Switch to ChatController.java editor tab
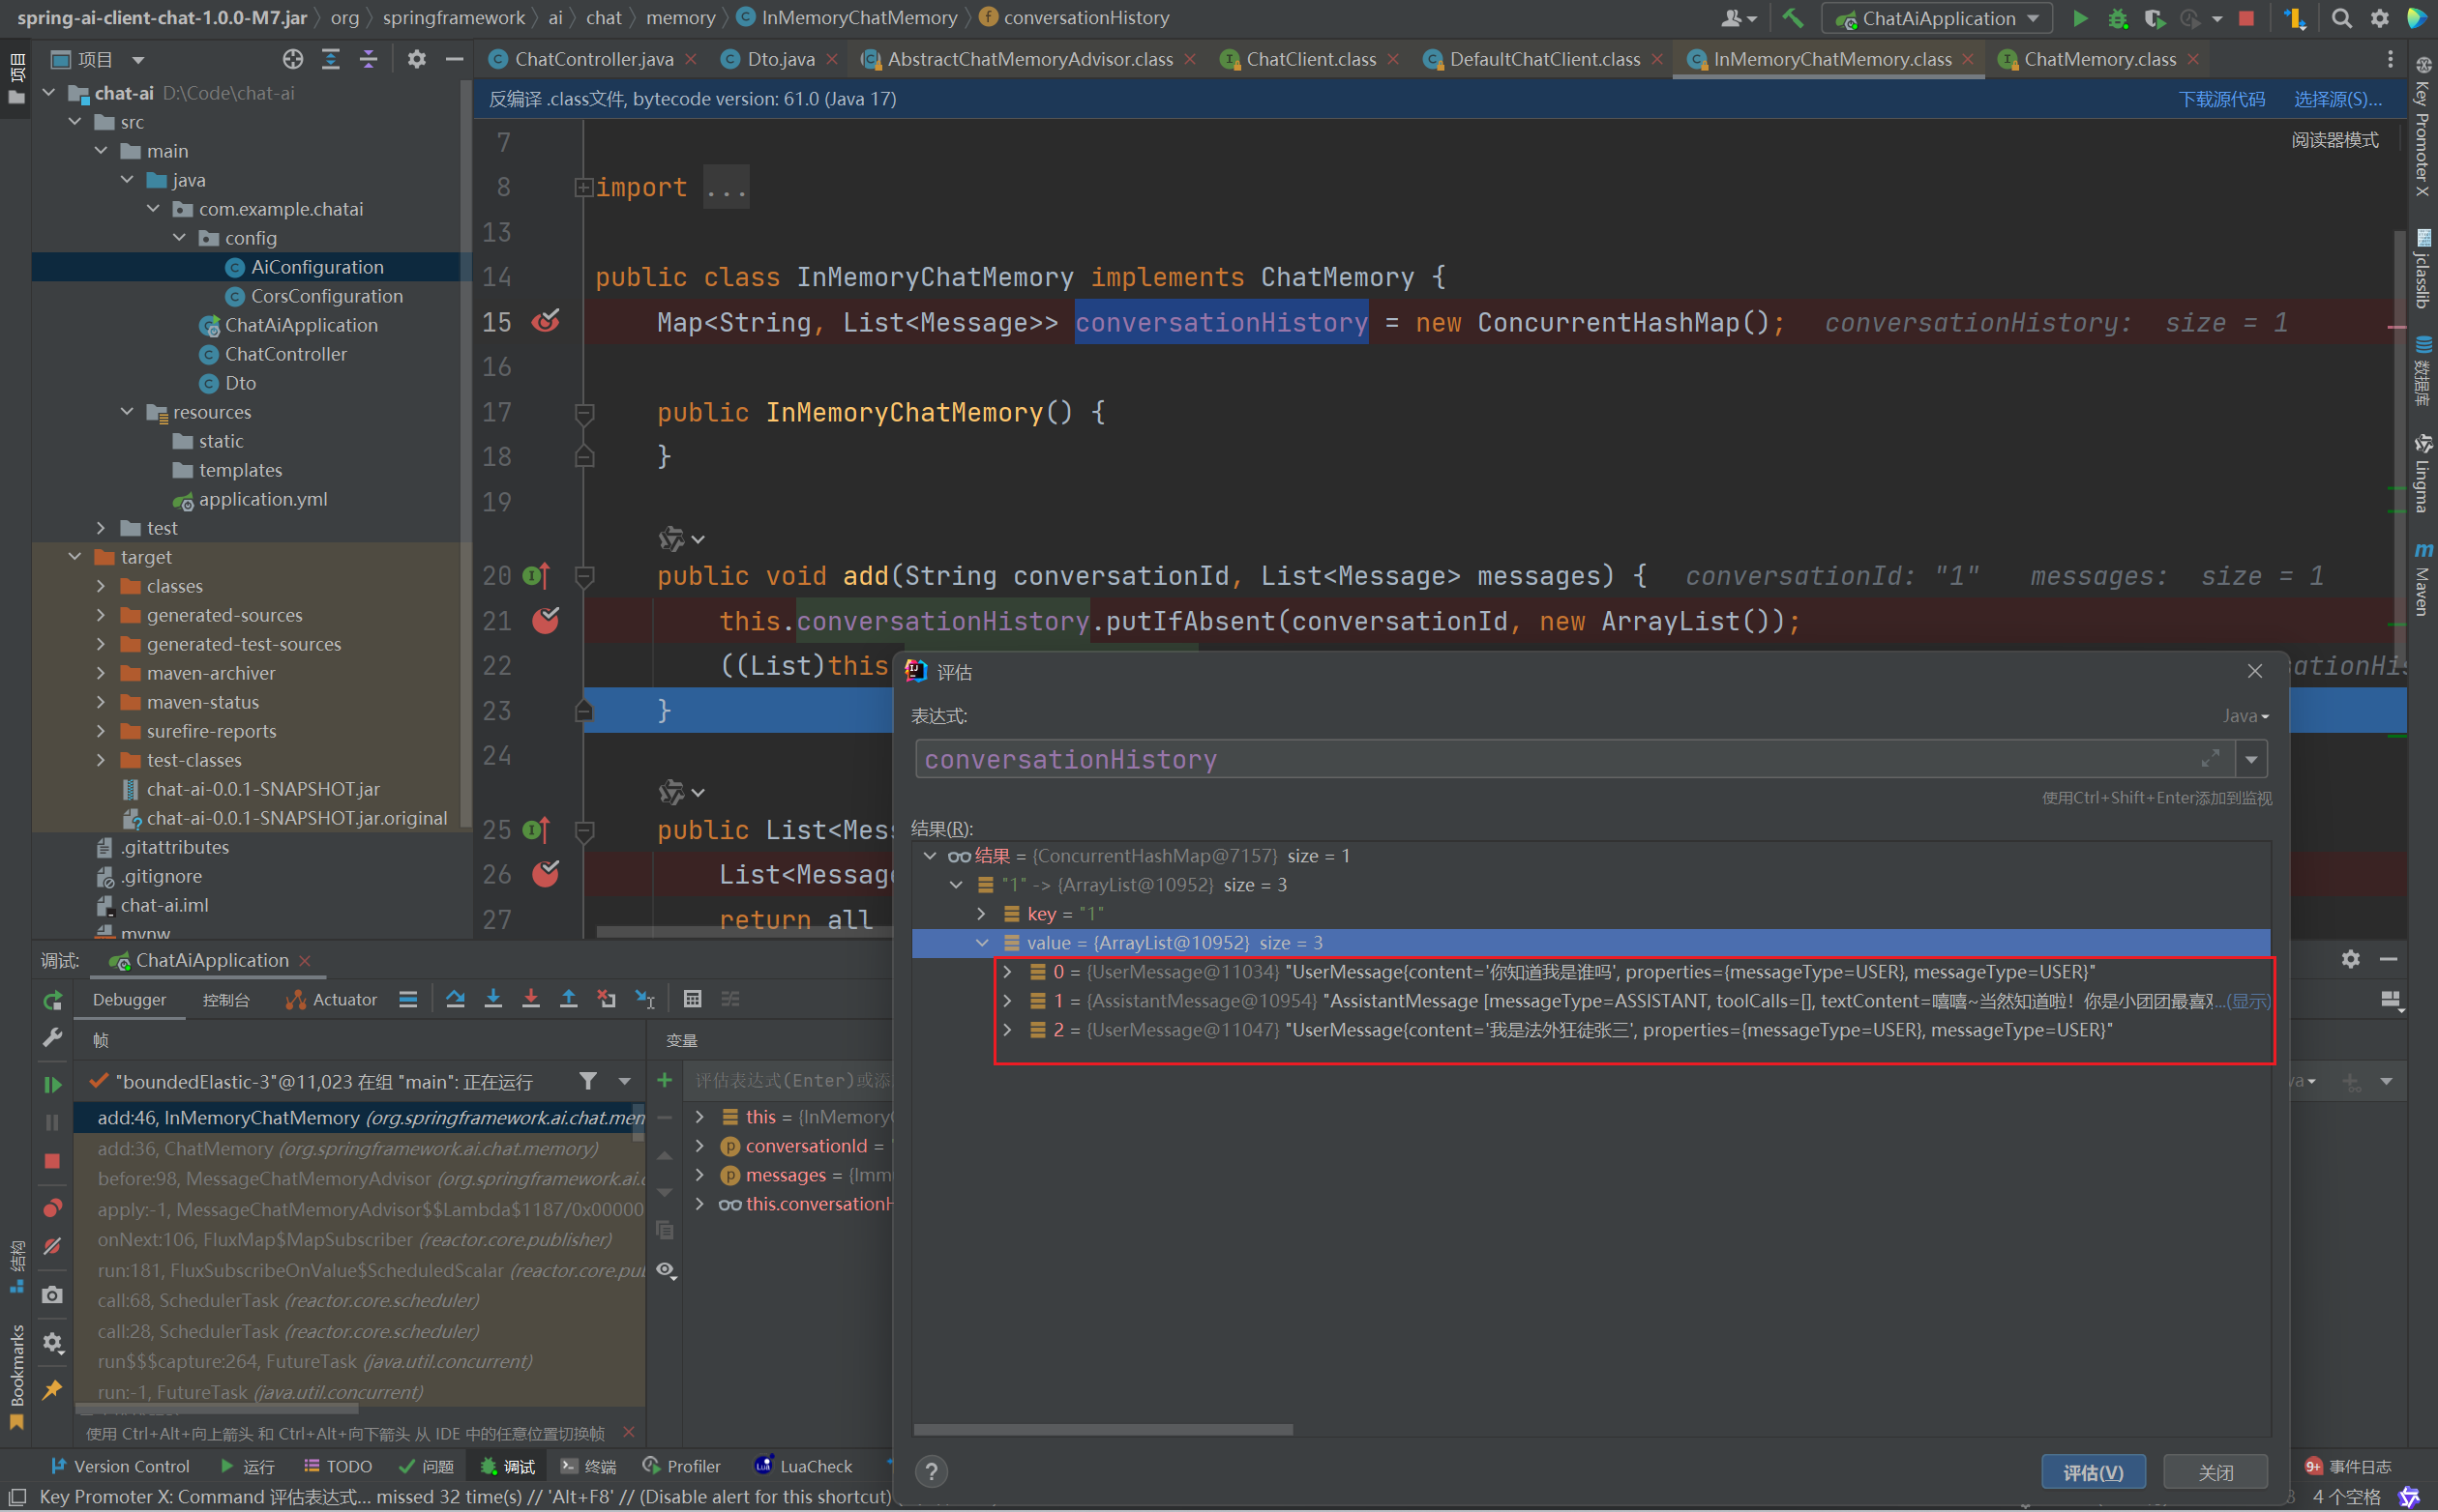The width and height of the screenshot is (2438, 1512). click(592, 59)
